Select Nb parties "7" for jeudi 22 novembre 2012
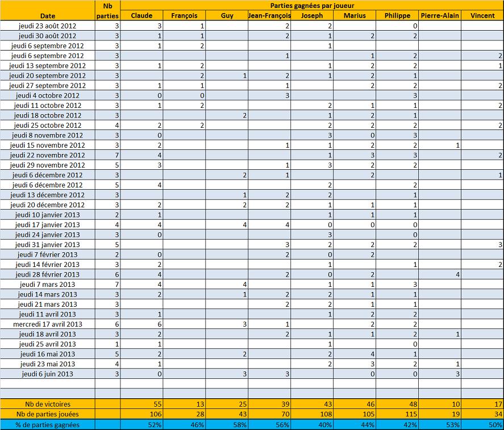The height and width of the screenshot is (430, 504). pyautogui.click(x=108, y=155)
